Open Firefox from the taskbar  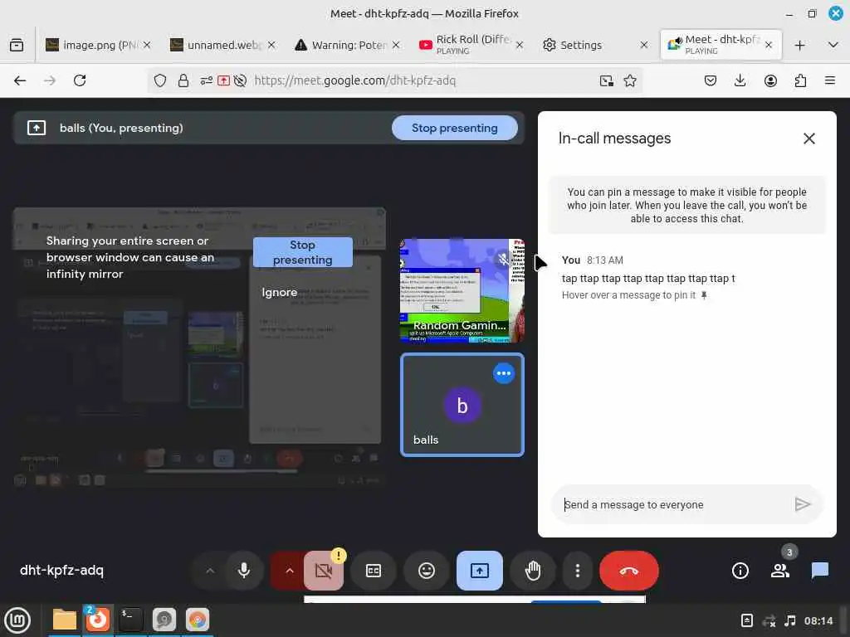tap(98, 620)
